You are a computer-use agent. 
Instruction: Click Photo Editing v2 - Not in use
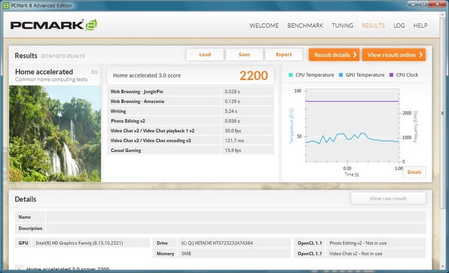[358, 243]
